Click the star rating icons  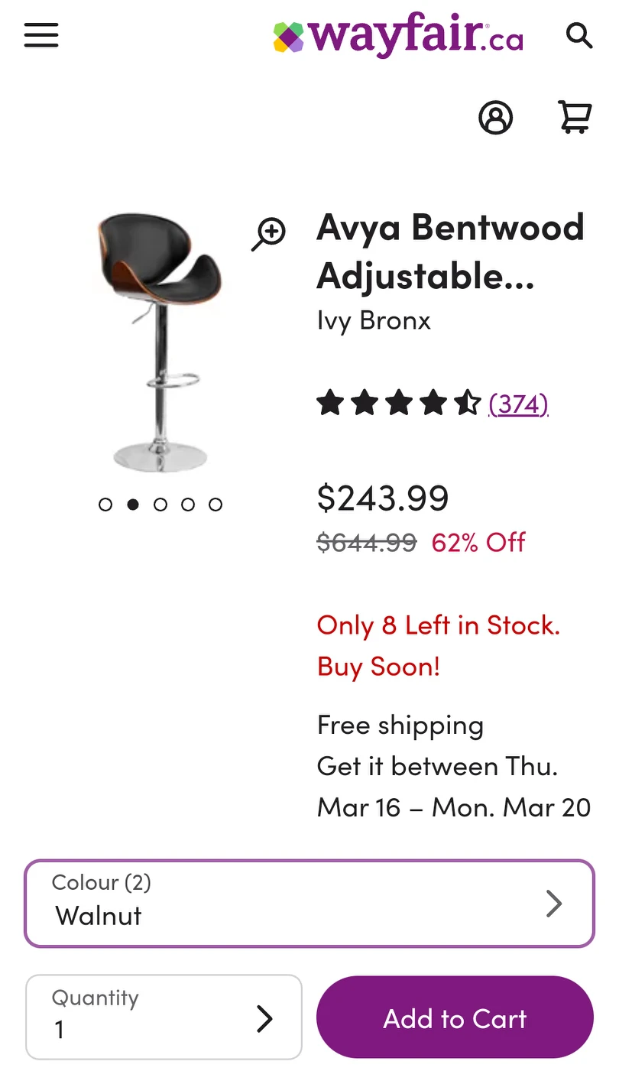pos(398,403)
